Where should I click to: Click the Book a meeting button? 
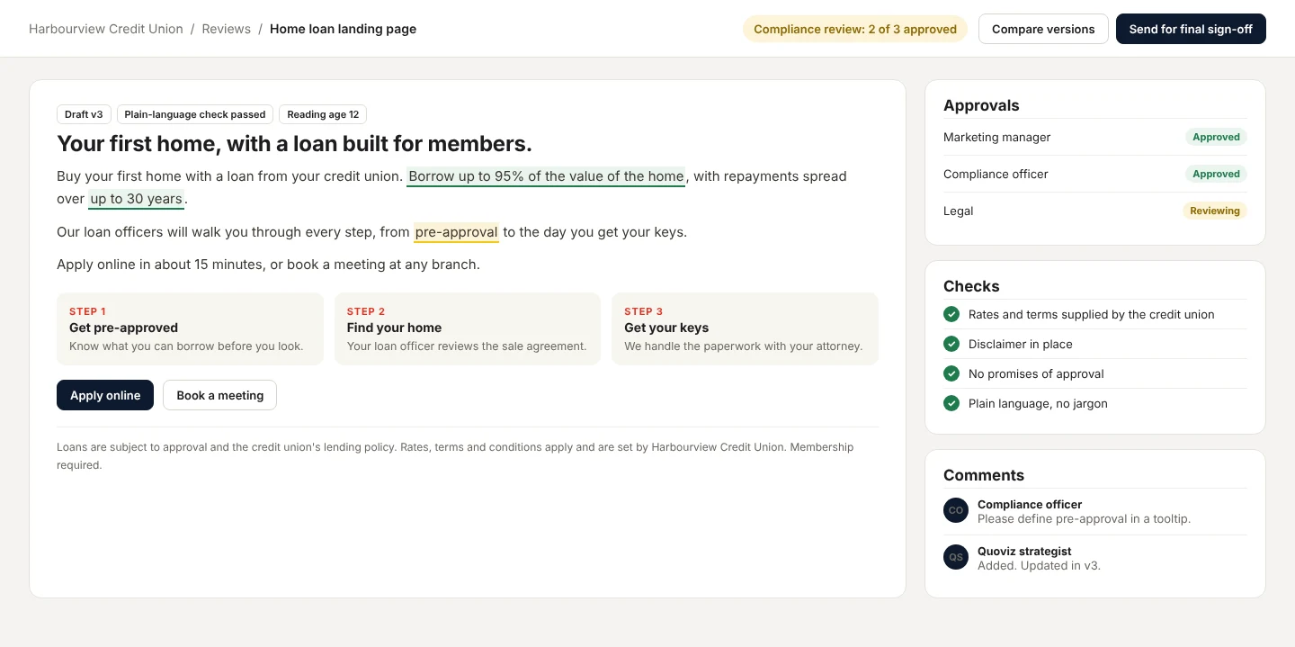[x=220, y=395]
